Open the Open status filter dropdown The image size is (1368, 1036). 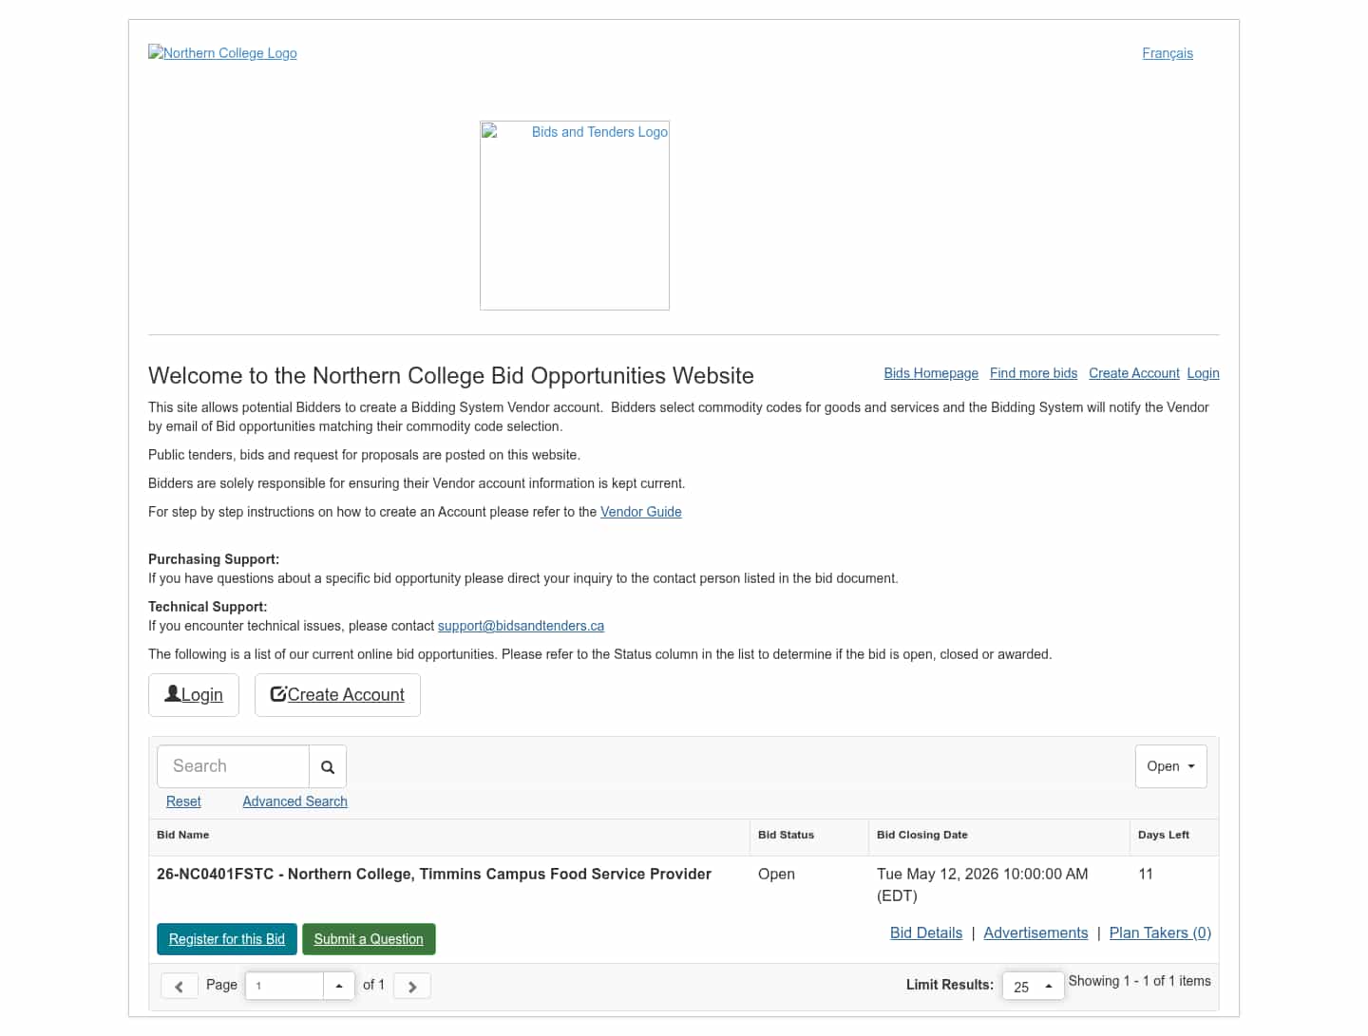(1171, 766)
